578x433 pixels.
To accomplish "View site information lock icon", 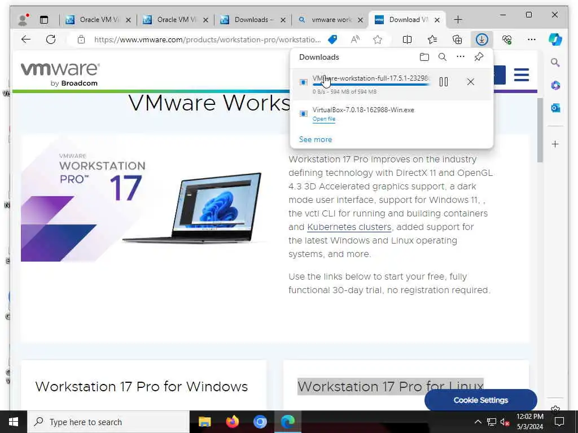I will pos(81,39).
